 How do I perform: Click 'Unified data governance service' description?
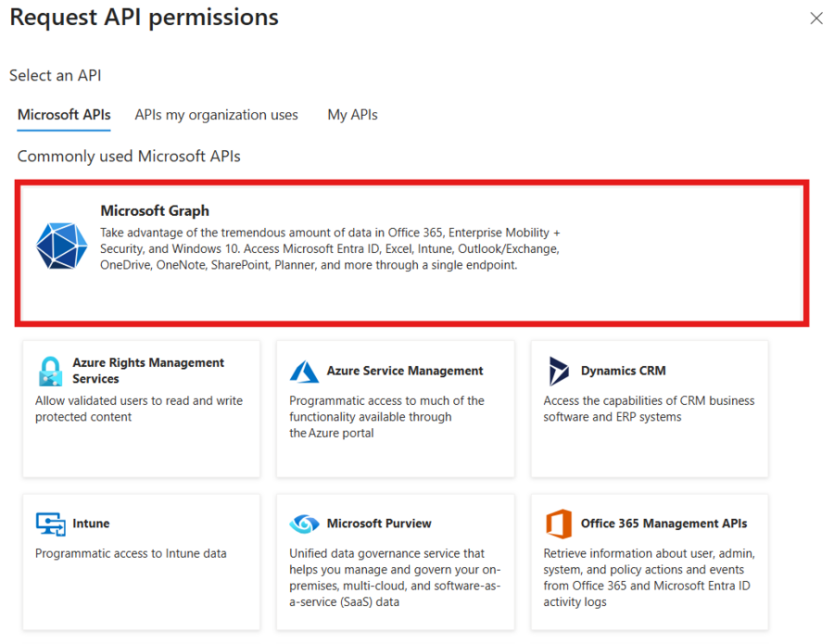[395, 577]
